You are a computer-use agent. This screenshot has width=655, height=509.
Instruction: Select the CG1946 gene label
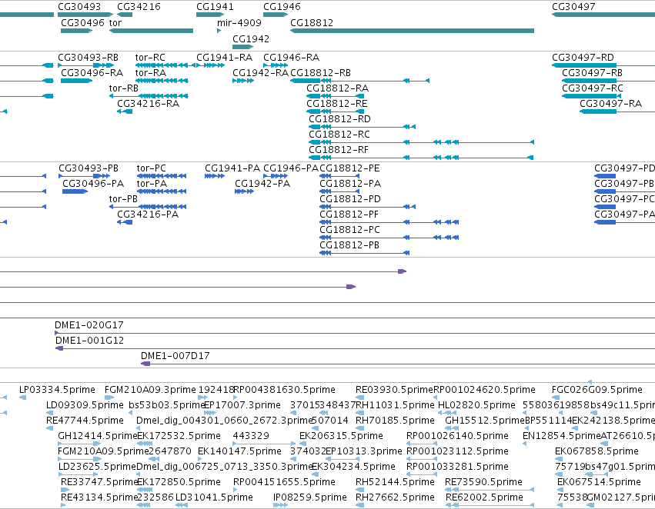(x=282, y=7)
